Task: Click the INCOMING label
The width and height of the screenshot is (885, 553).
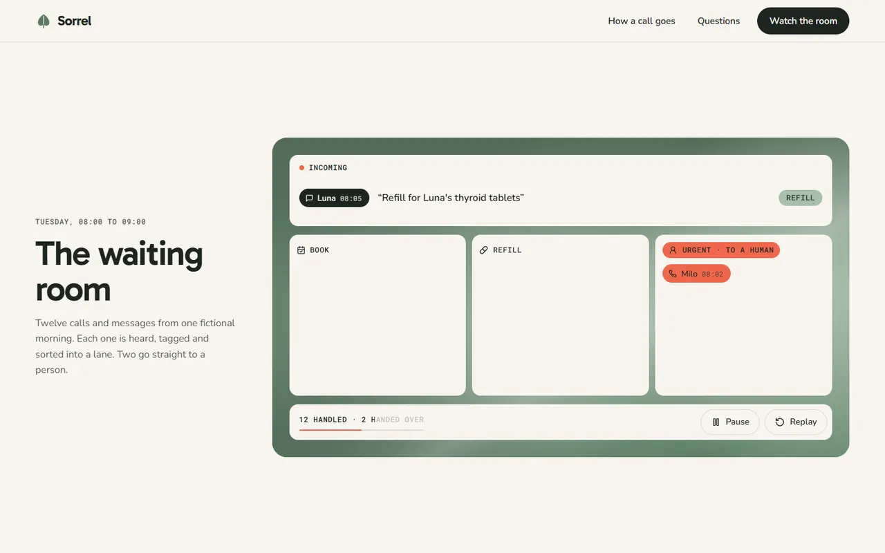Action: 328,168
